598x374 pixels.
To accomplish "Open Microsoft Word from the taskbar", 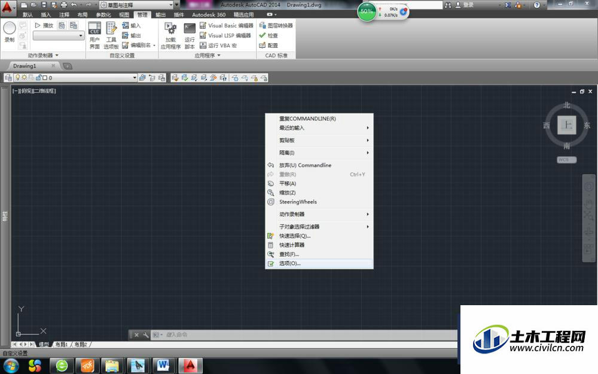I will coord(163,366).
